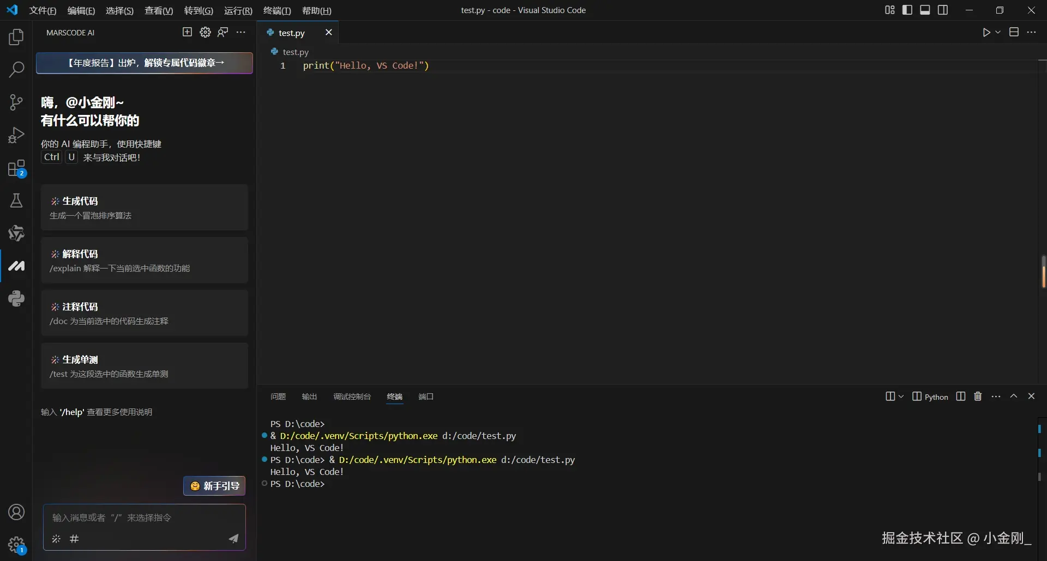The image size is (1047, 561).
Task: Maximize the panel with the chevron up
Action: 1014,397
